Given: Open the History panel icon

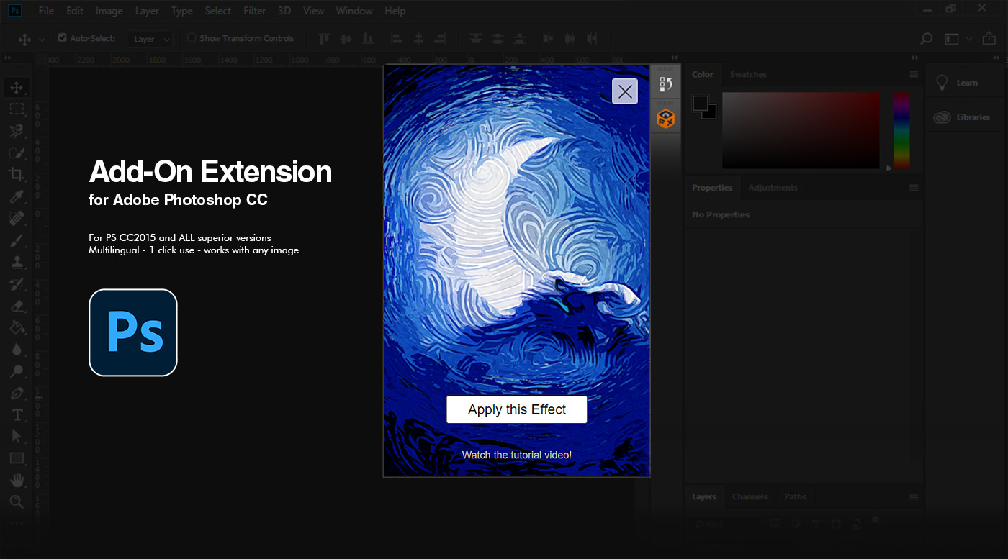Looking at the screenshot, I should point(666,84).
